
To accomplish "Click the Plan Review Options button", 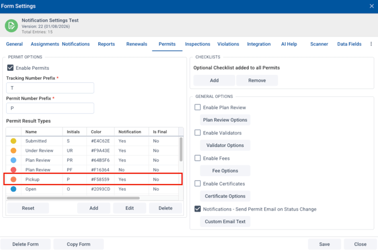I will pos(225,120).
